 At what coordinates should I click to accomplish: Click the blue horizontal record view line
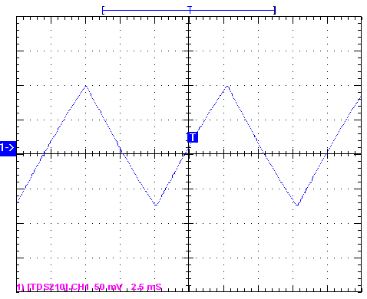click(x=189, y=11)
